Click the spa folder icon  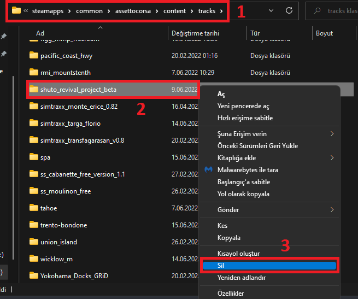(x=34, y=157)
